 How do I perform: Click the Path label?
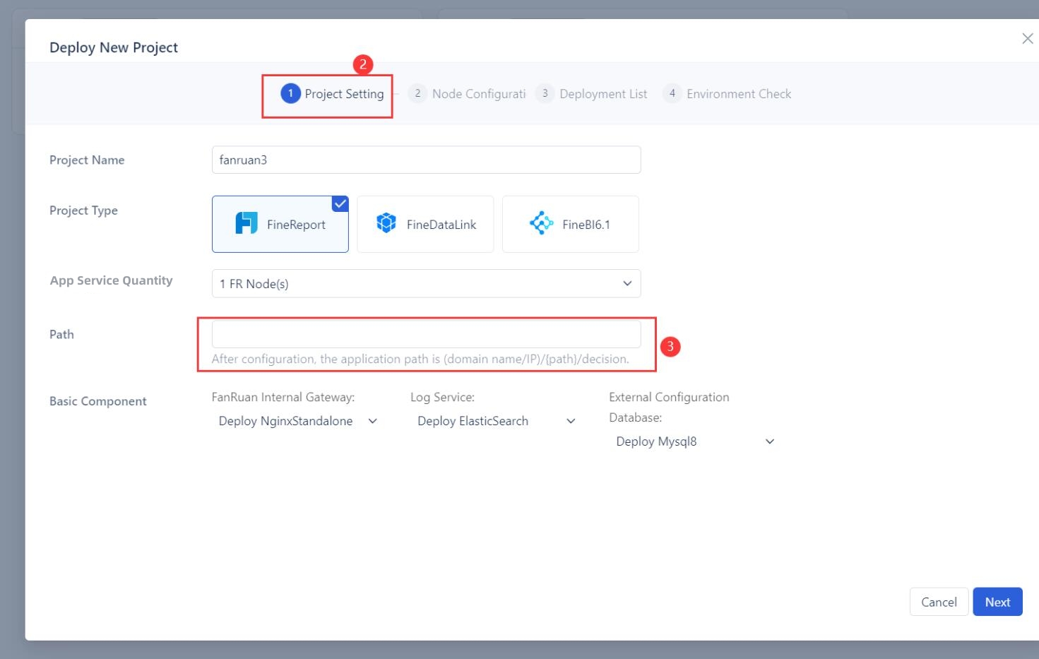61,334
